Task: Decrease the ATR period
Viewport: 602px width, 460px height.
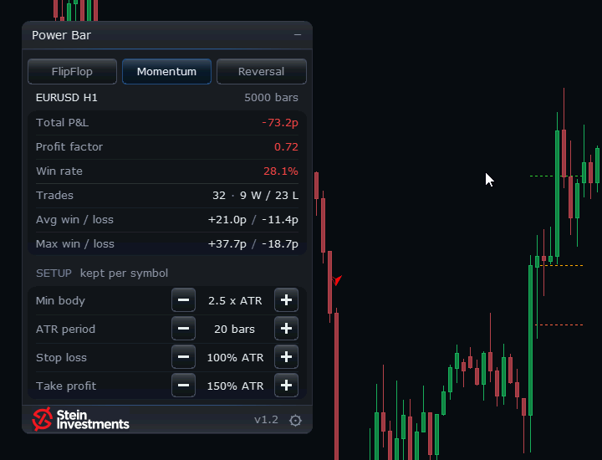Action: (x=183, y=329)
